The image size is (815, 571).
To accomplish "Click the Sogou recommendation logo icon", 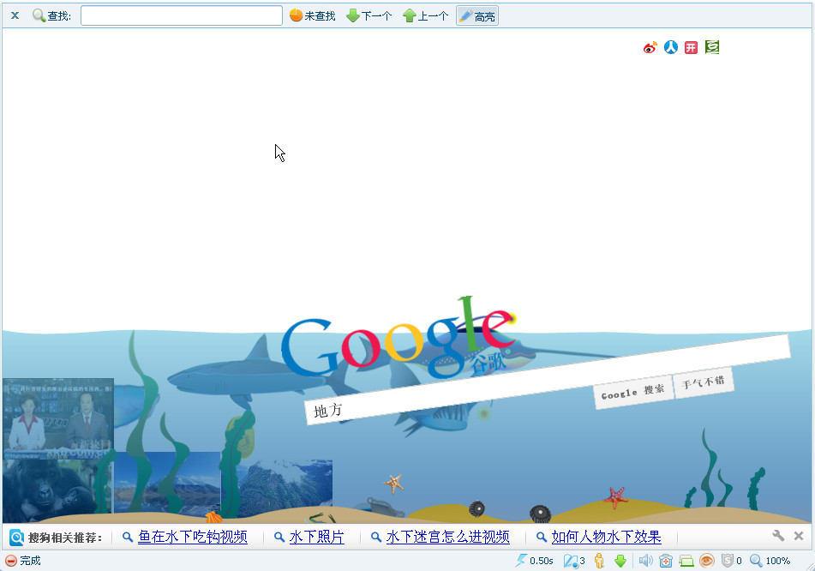I will pos(16,538).
